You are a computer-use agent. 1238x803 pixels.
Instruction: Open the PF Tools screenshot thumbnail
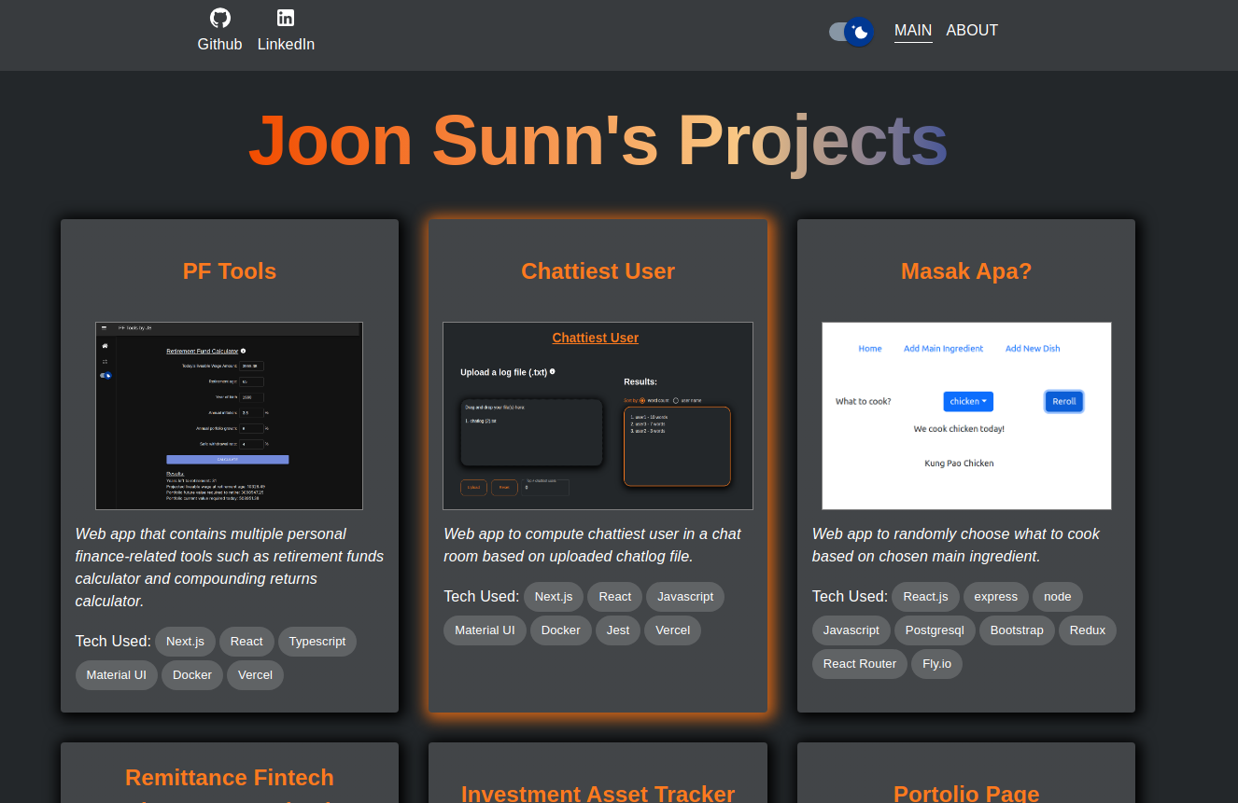coord(229,415)
